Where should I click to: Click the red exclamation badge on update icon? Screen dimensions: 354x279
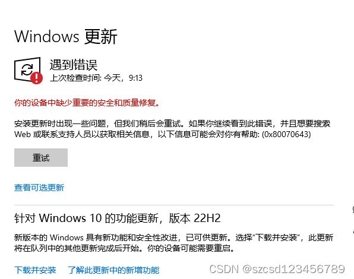pyautogui.click(x=37, y=78)
